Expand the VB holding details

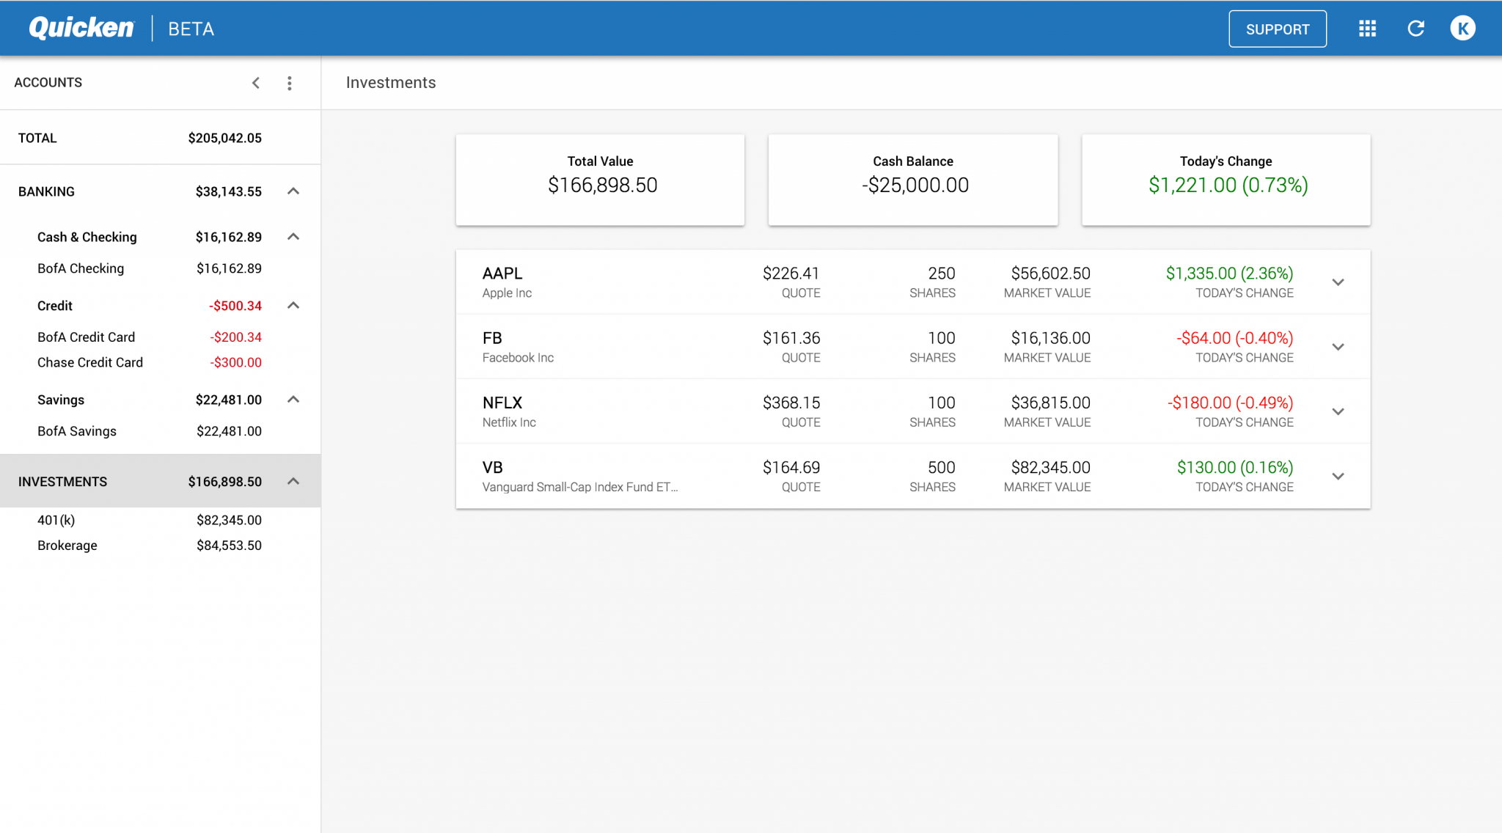point(1338,476)
